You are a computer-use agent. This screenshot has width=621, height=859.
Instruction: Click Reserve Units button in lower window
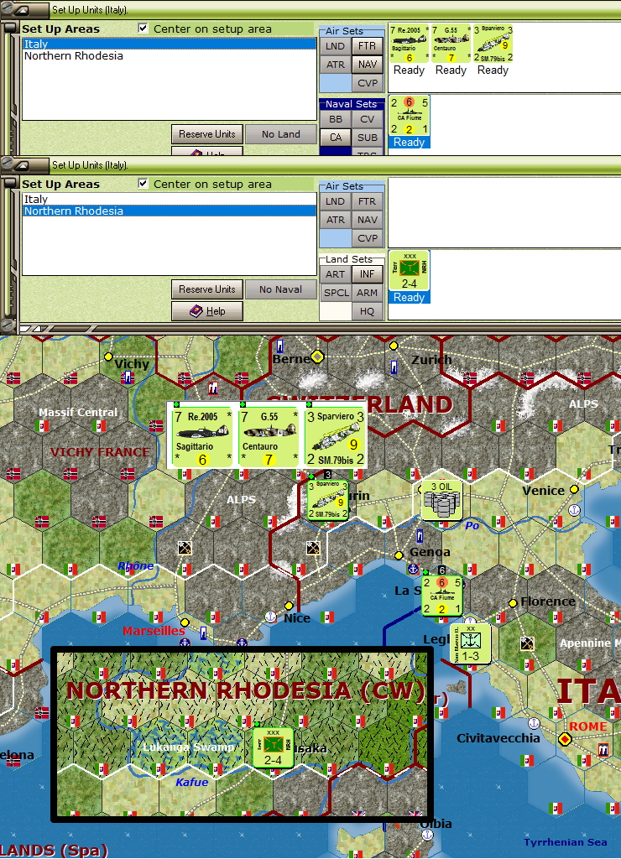[x=207, y=289]
